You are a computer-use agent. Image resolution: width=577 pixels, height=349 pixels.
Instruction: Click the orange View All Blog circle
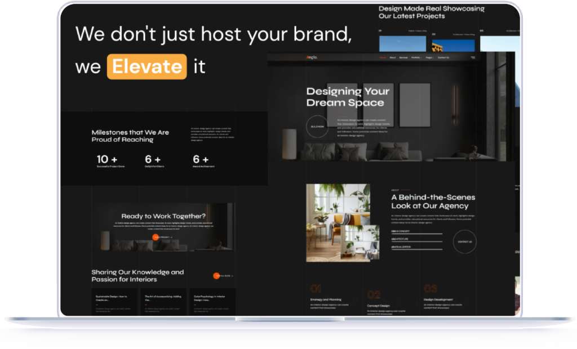(x=216, y=276)
